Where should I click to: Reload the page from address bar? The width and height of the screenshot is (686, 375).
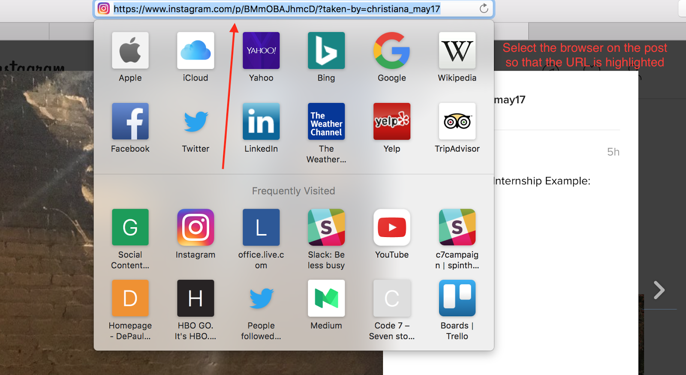(484, 9)
